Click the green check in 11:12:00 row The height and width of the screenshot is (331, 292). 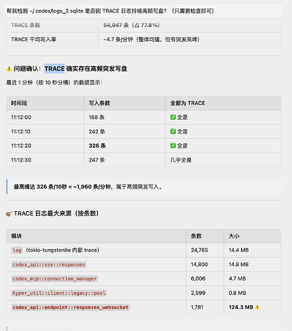173,117
